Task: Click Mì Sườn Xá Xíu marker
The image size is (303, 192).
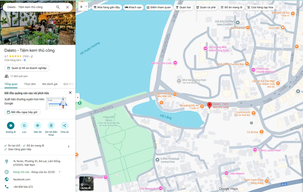Action: tap(293, 14)
